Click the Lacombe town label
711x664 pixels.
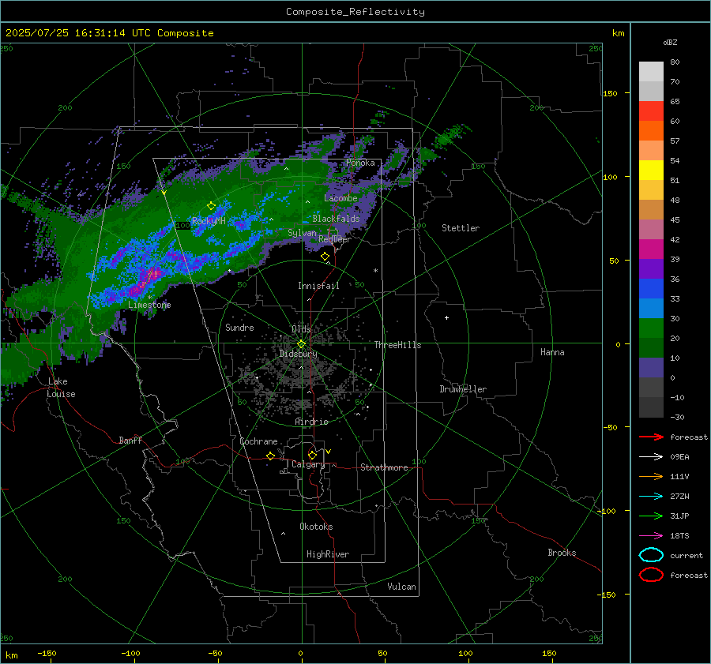[x=340, y=198]
